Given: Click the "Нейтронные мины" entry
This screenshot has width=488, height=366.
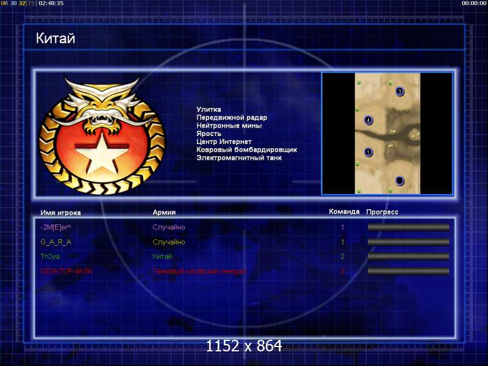Looking at the screenshot, I should (x=229, y=126).
